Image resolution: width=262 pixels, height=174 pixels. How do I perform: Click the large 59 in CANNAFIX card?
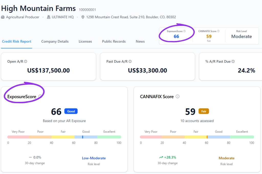190,112
